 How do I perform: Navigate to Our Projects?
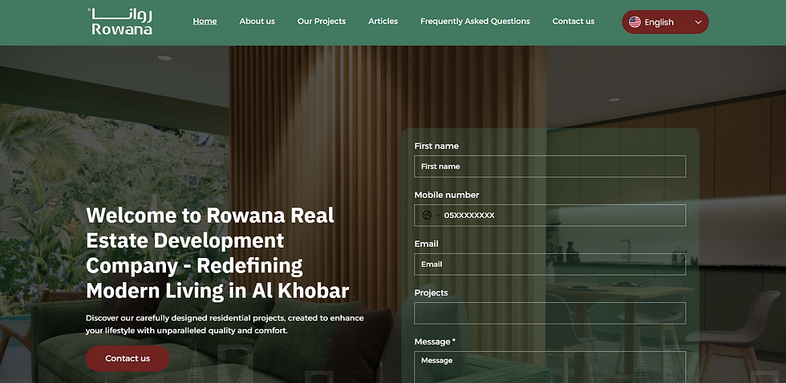coord(322,21)
